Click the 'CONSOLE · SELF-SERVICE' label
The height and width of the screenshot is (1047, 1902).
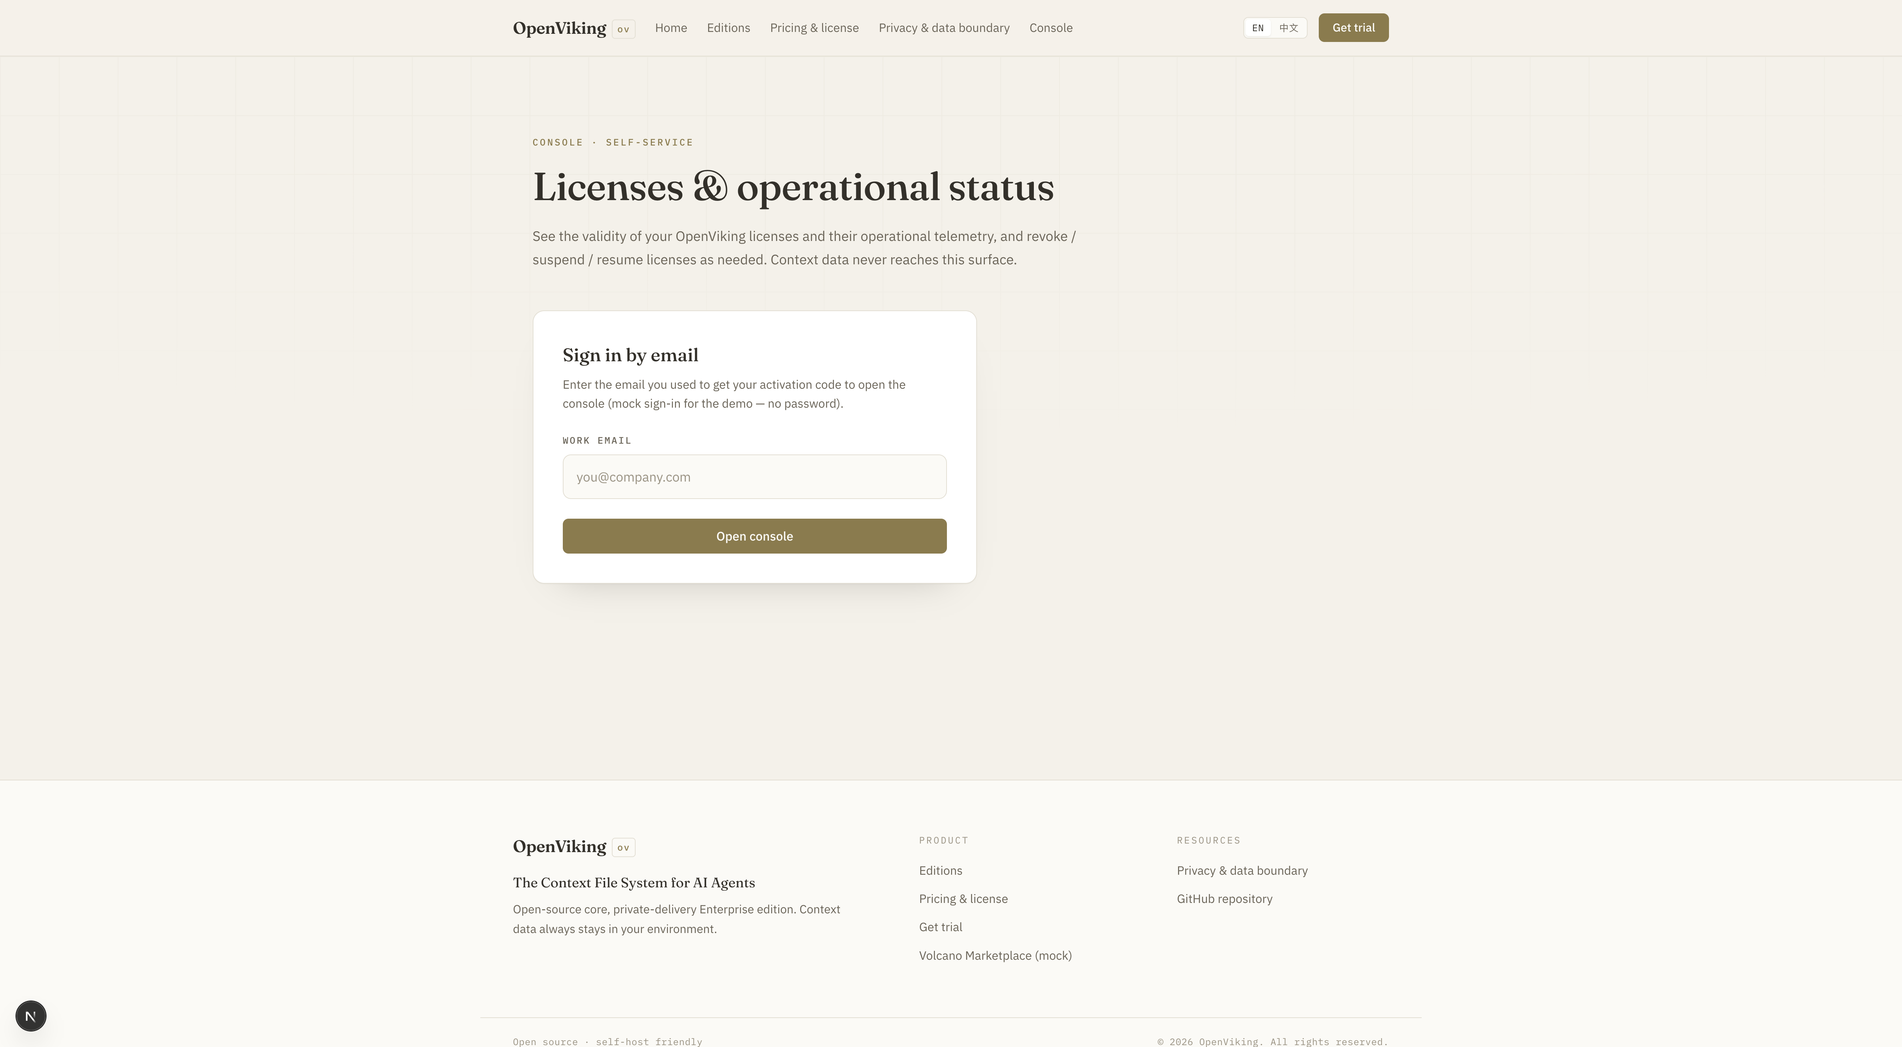click(x=613, y=143)
